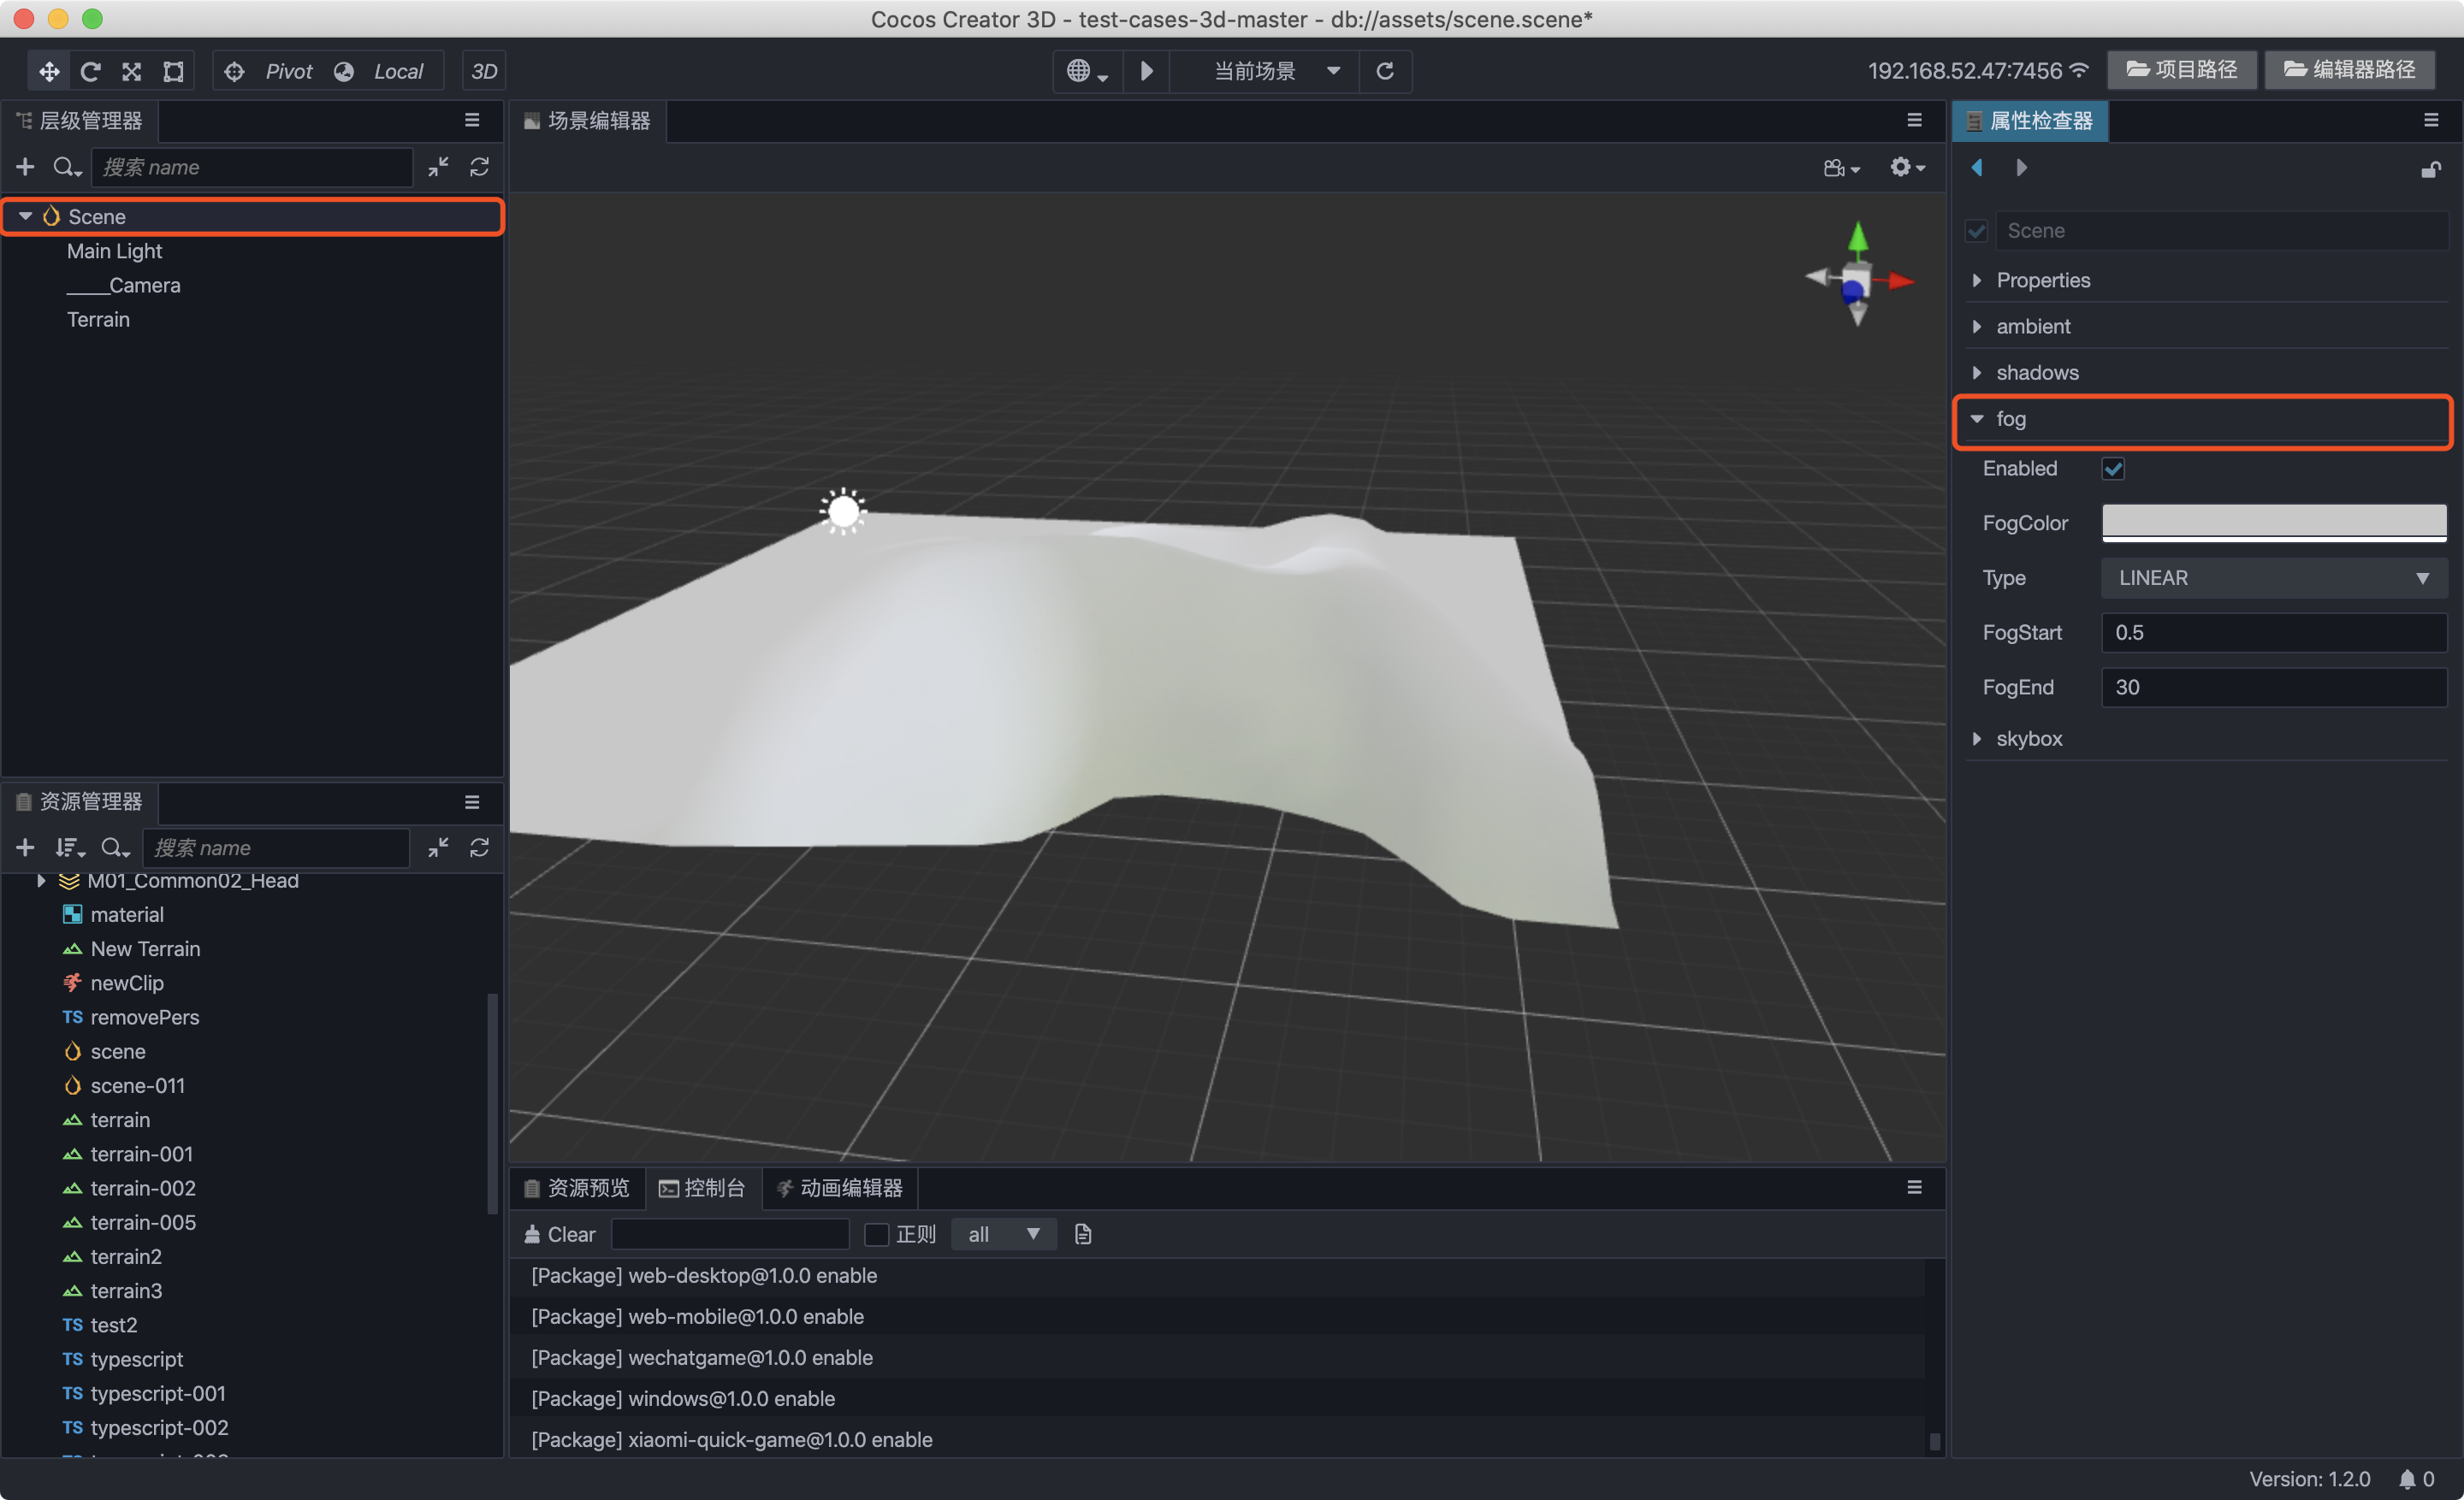Collapse the Scene tree node
Screen dimensions: 2464x1500
(26, 216)
